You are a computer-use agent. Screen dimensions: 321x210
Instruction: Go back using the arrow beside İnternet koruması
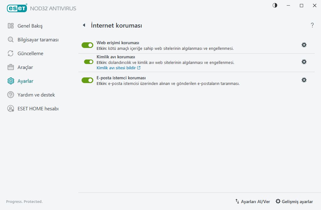coord(84,25)
